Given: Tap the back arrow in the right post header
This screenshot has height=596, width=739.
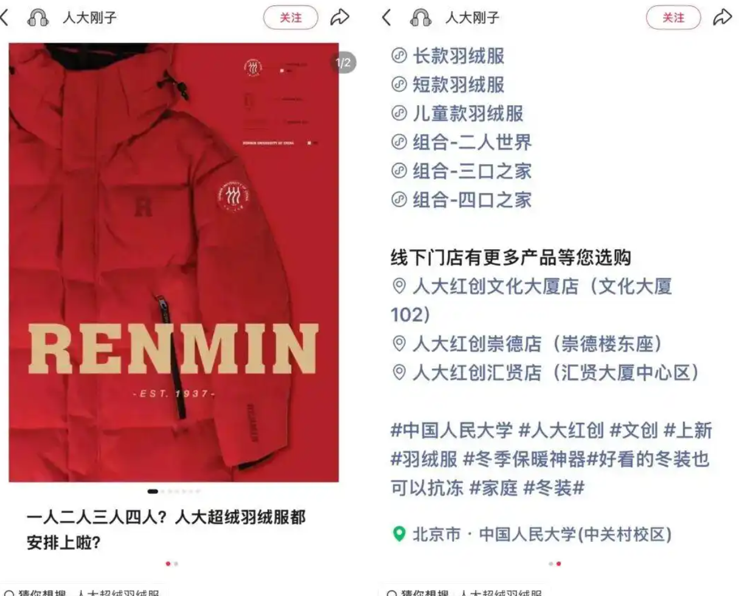Looking at the screenshot, I should coord(387,18).
